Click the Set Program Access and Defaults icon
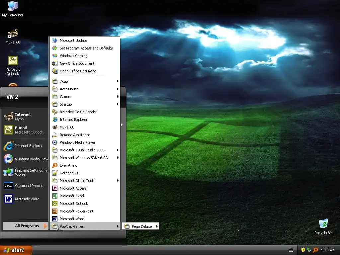Screen dimensions: 340x255 point(55,48)
